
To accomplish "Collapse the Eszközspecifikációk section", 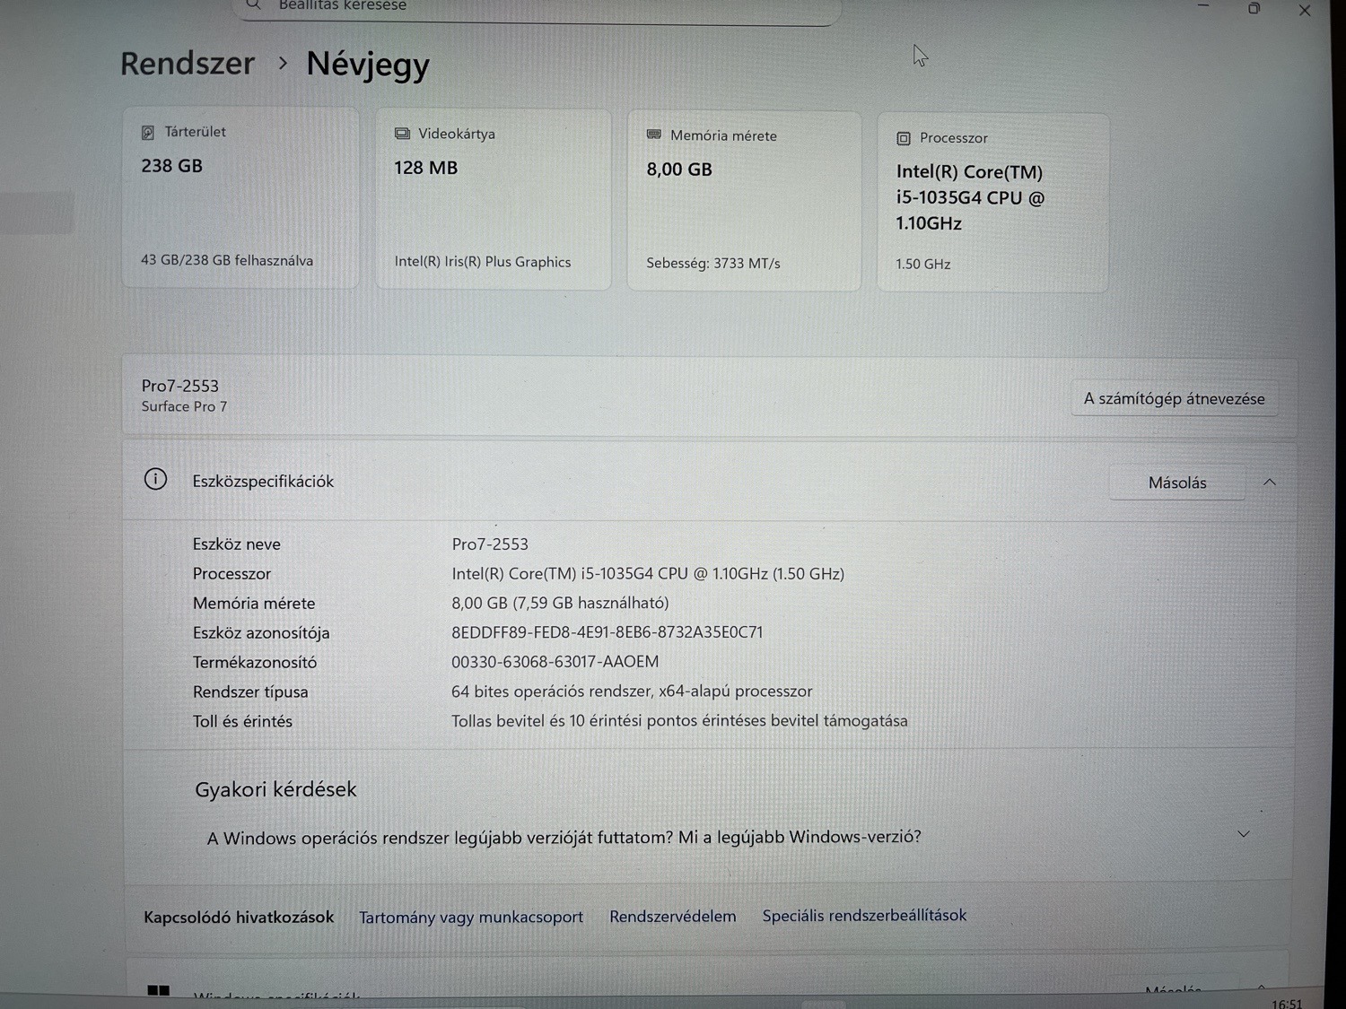I will click(1270, 483).
